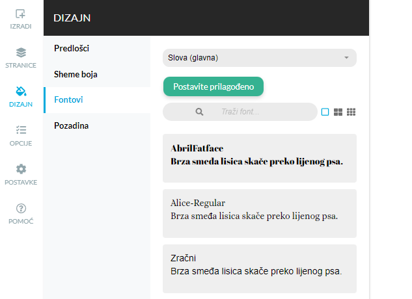
Task: Open the Izradi create icon
Action: coord(21,14)
